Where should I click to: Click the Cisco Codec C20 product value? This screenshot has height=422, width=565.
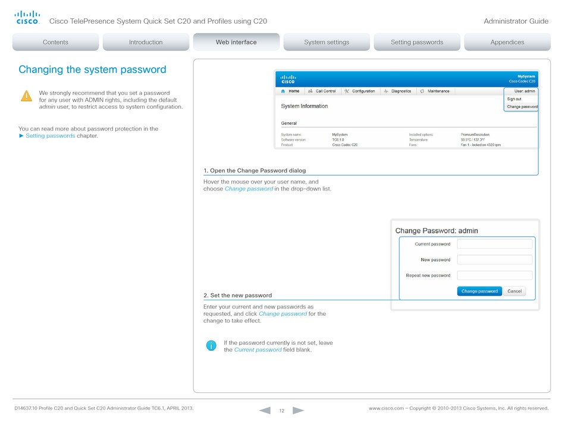point(345,145)
